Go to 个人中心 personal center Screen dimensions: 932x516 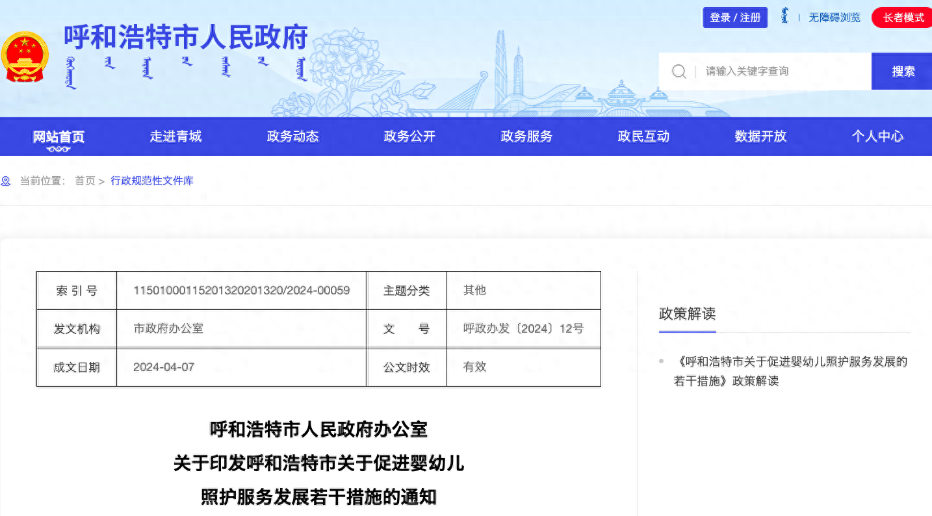click(x=877, y=136)
